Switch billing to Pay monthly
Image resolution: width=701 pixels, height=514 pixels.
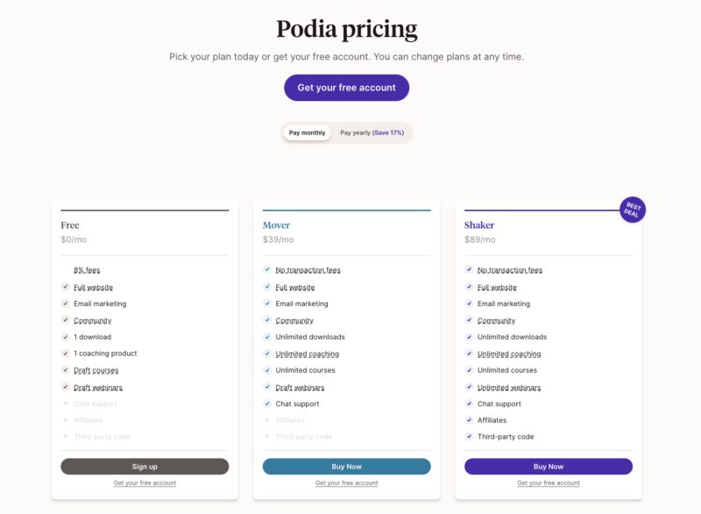coord(308,132)
